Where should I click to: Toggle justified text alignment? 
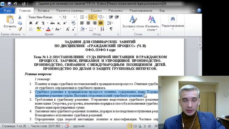[101, 23]
